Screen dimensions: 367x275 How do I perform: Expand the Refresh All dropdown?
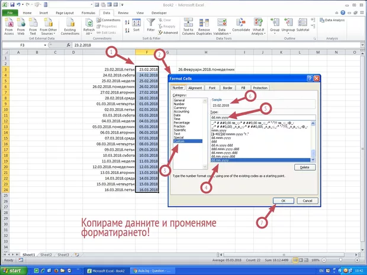89,35
